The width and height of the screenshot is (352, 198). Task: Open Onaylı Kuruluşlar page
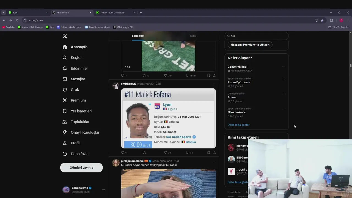[x=81, y=132]
